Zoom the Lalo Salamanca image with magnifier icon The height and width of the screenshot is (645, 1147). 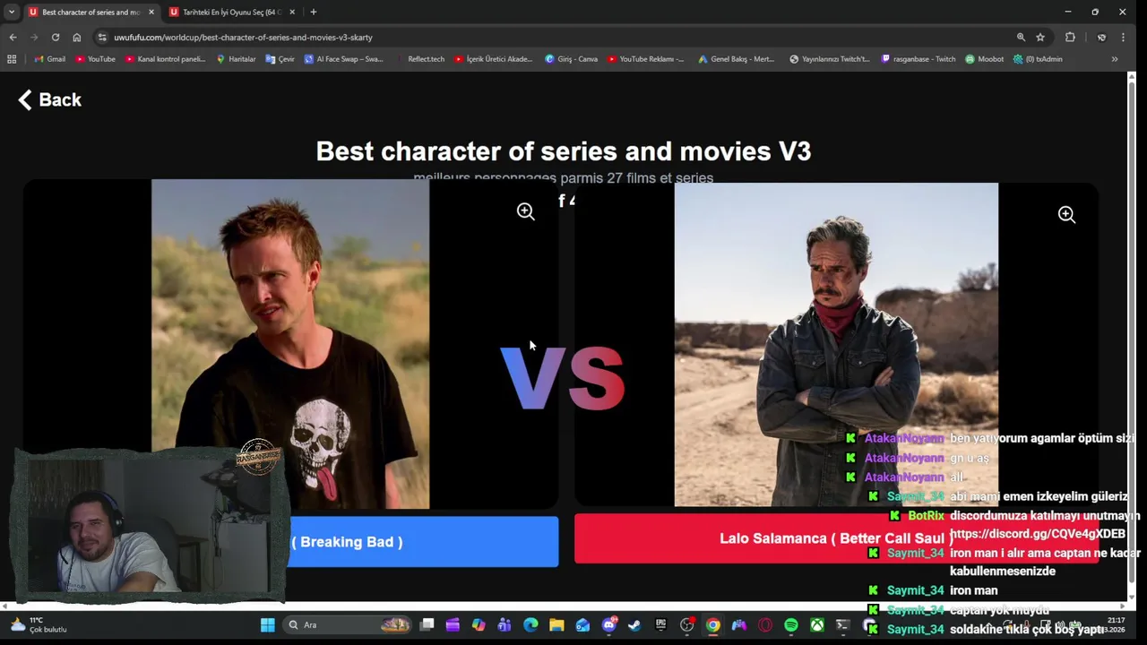[x=1066, y=214]
